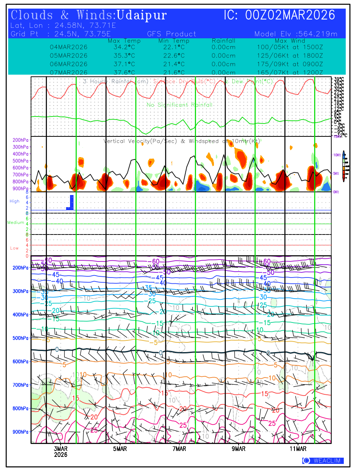Select the 7MAR date axis label
Image resolution: width=352 pixels, height=469 pixels.
coord(179,449)
